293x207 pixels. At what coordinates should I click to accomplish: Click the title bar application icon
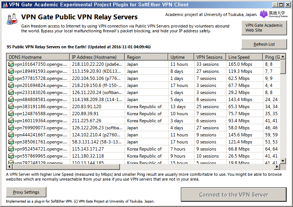5,5
